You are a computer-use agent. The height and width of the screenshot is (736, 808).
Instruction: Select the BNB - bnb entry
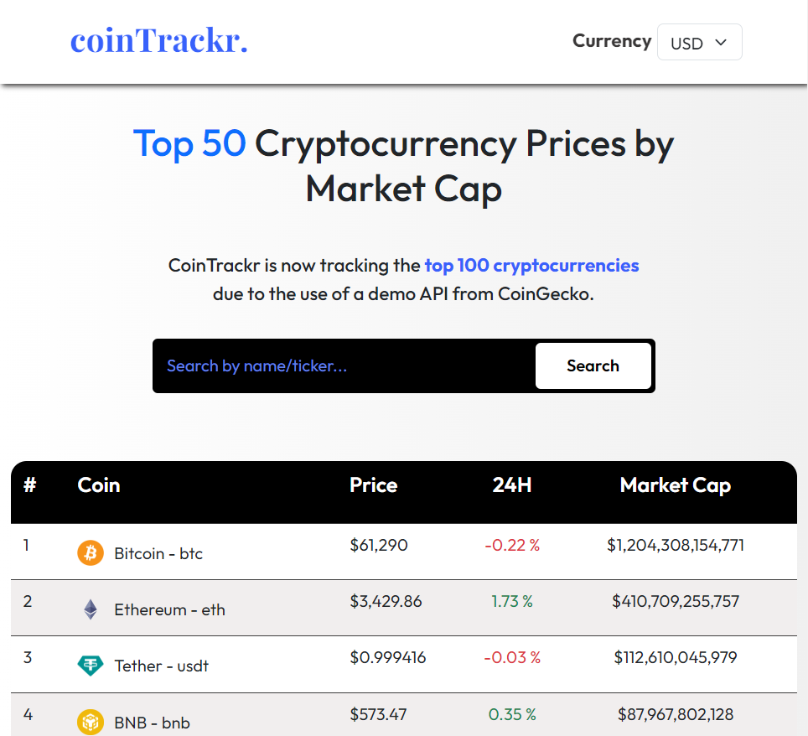pos(152,722)
